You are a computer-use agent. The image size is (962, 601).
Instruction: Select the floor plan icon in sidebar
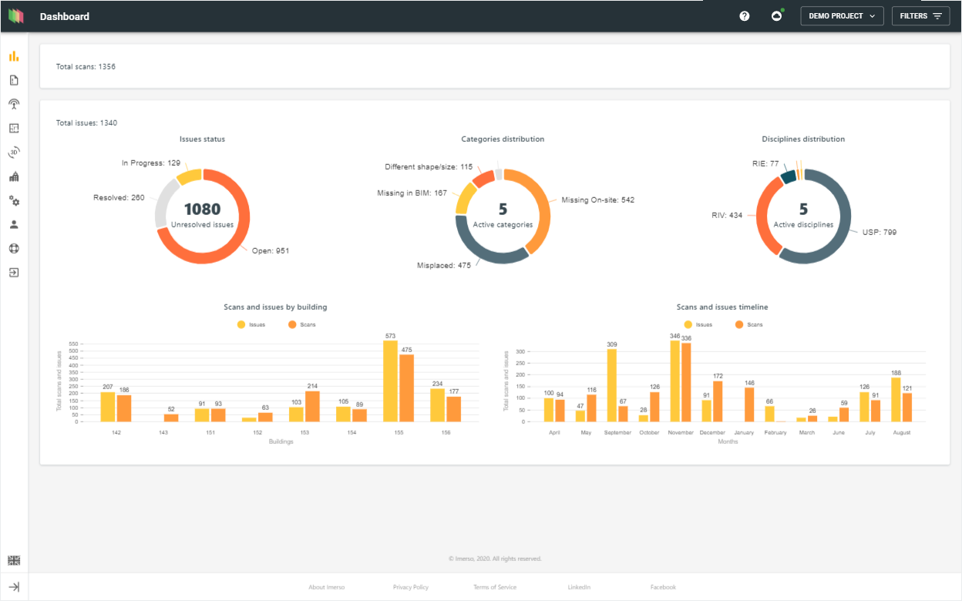click(13, 128)
